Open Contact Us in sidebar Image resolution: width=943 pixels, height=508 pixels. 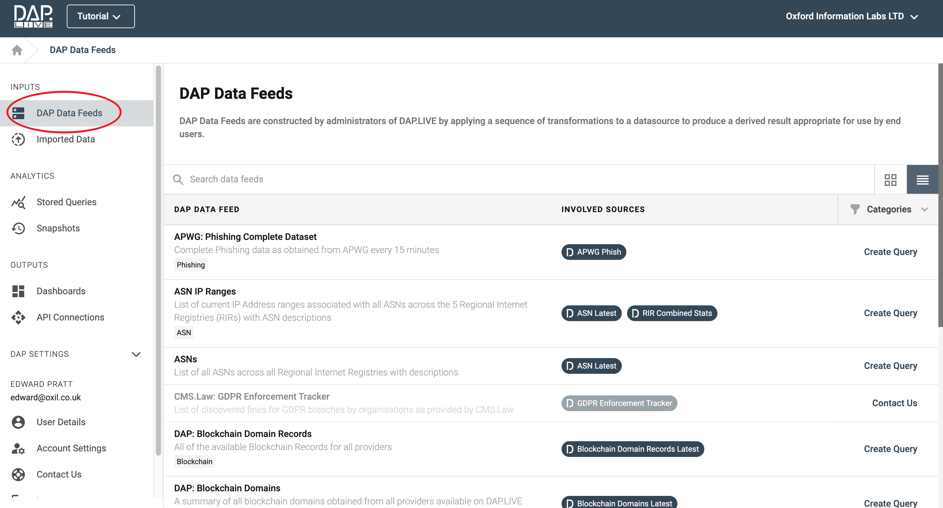click(59, 474)
